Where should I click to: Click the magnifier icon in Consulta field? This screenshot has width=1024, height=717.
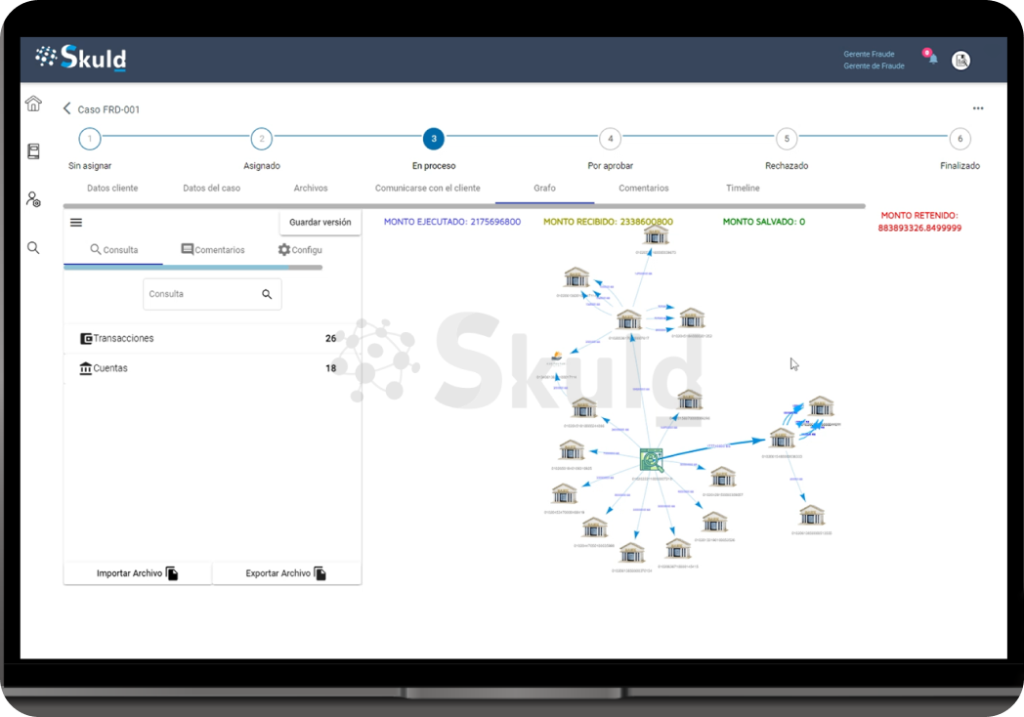point(267,294)
